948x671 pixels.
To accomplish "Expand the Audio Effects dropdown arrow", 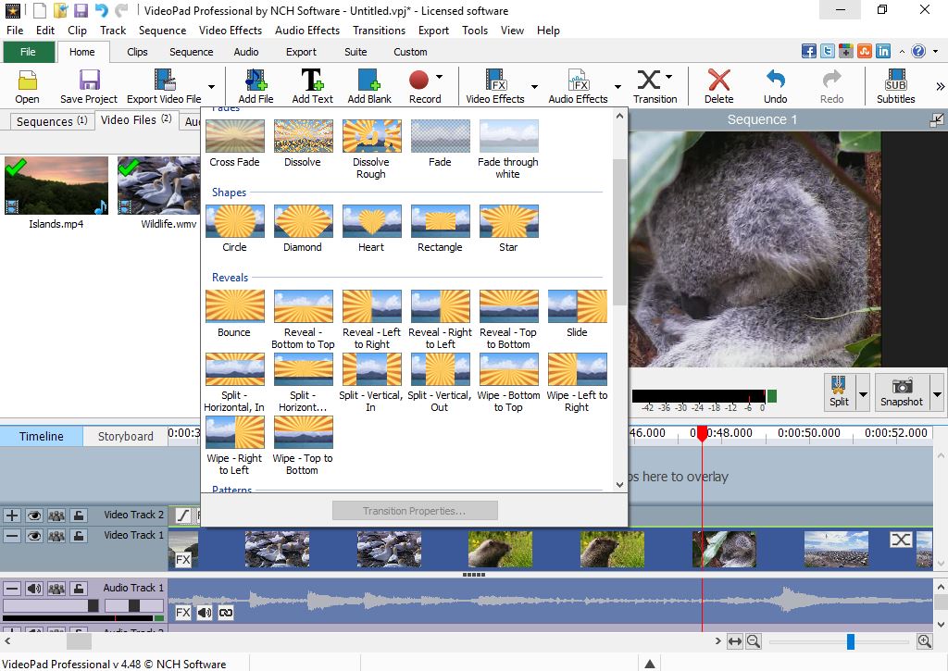I will pos(617,86).
